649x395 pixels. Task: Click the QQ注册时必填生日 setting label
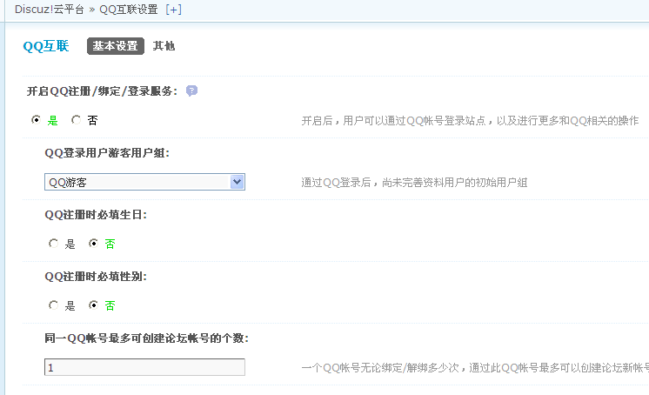(x=95, y=214)
